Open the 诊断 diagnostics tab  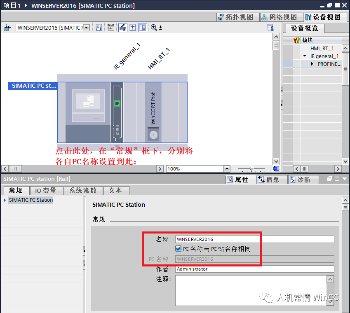point(303,180)
